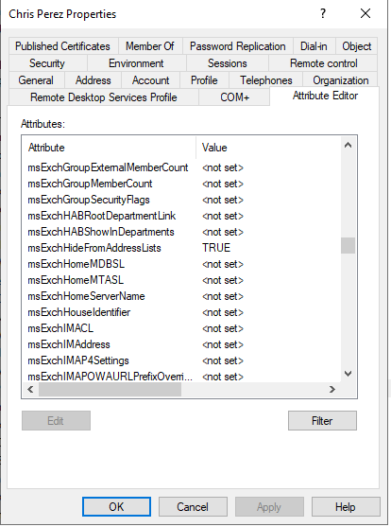Switch to the Member Of tab
391x527 pixels.
[x=150, y=46]
